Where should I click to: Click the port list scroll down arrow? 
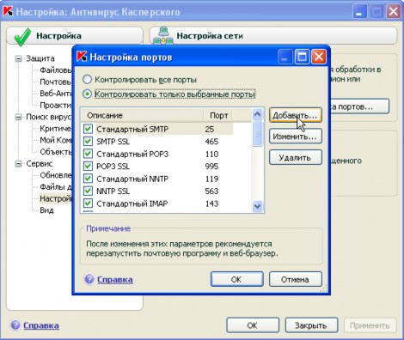[x=257, y=206]
